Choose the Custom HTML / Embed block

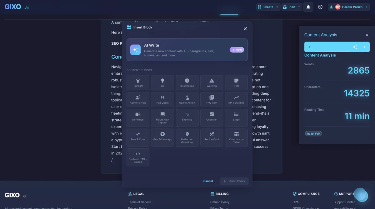pyautogui.click(x=138, y=157)
